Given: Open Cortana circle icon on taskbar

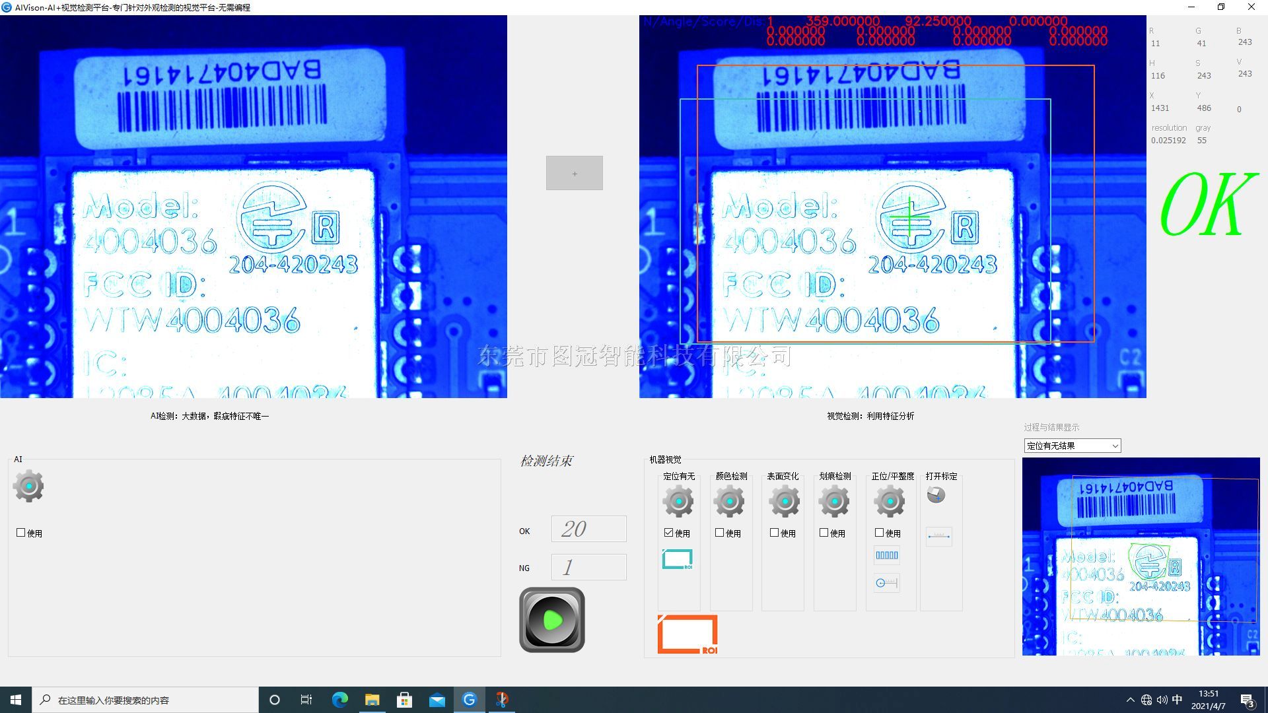Looking at the screenshot, I should (x=275, y=700).
